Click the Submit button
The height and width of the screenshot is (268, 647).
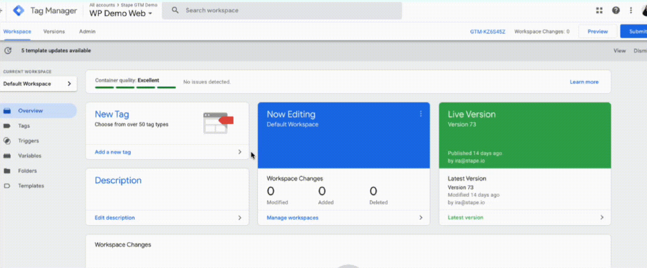(634, 32)
